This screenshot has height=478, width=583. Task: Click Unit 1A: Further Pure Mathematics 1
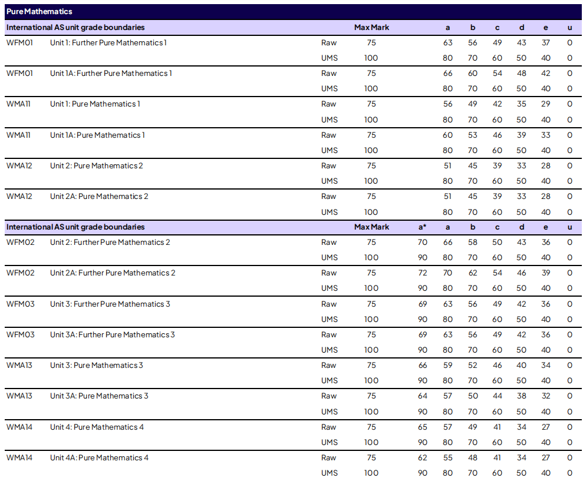click(111, 74)
